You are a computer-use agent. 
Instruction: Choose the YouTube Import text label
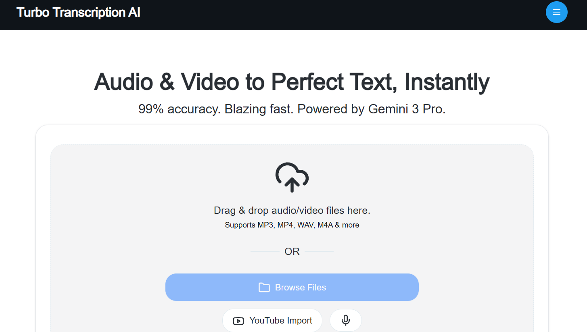pos(281,320)
